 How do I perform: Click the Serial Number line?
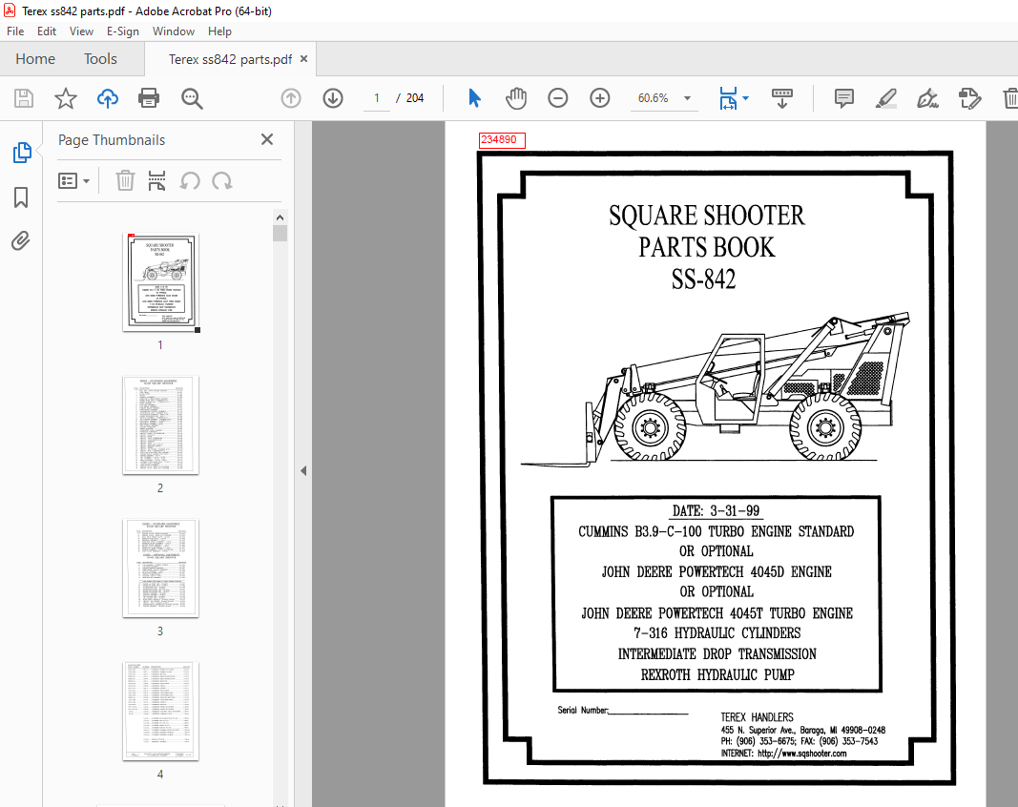tap(623, 711)
